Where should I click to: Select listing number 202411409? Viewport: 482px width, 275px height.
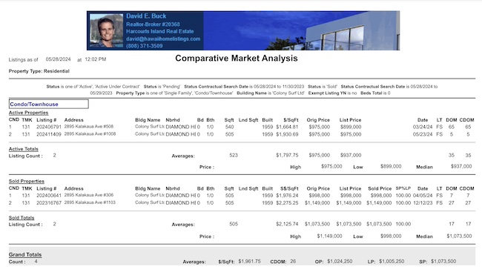(49, 134)
